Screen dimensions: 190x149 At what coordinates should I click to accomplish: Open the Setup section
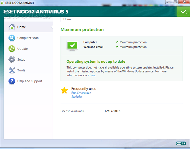point(21,60)
